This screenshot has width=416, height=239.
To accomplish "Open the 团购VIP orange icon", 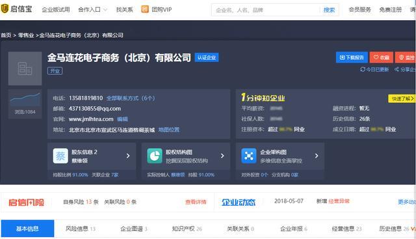I will click(x=145, y=9).
